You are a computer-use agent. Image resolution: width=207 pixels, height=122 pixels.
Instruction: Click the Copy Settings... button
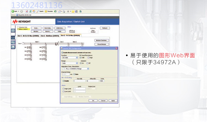tap(68, 97)
